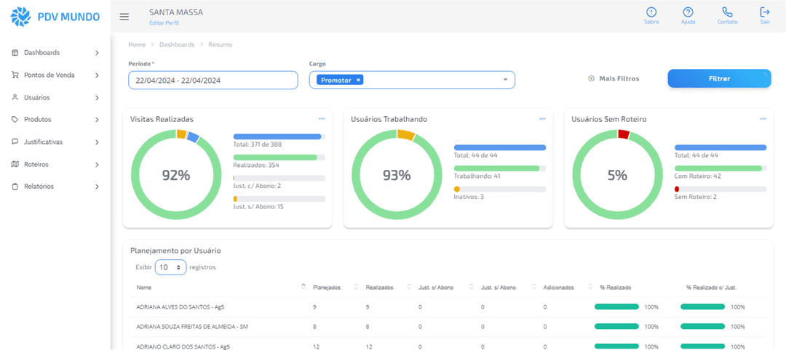Click the Período date range field
Image resolution: width=786 pixels, height=350 pixels.
pos(213,80)
